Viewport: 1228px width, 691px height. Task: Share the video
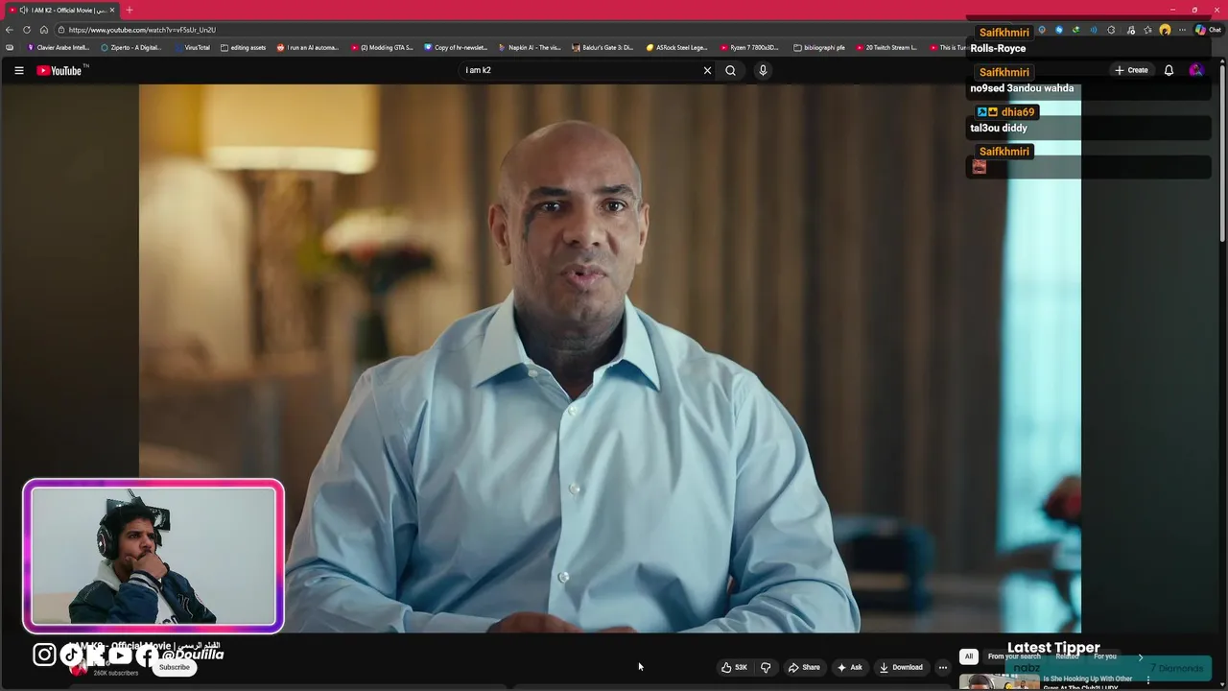click(804, 667)
